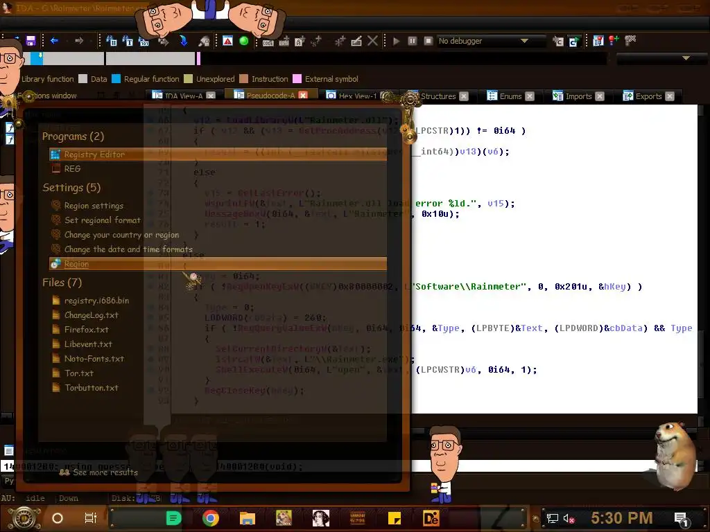The width and height of the screenshot is (710, 532).
Task: Jump forward with the gray right arrow
Action: 79,41
